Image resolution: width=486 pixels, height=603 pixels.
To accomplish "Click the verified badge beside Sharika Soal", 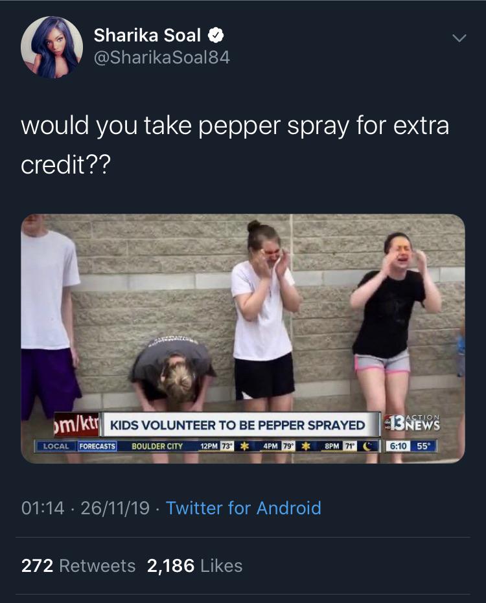I will pyautogui.click(x=217, y=35).
